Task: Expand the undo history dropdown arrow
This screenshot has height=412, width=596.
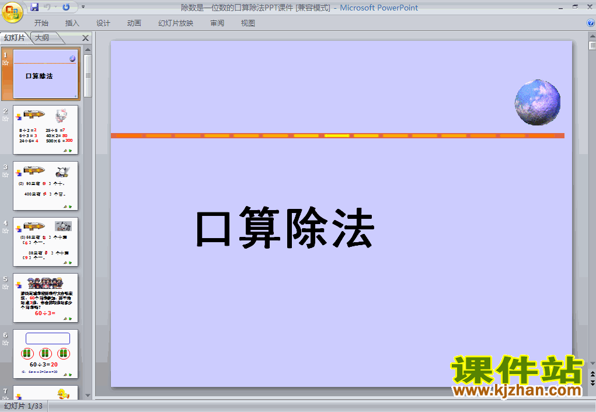Action: coord(55,7)
